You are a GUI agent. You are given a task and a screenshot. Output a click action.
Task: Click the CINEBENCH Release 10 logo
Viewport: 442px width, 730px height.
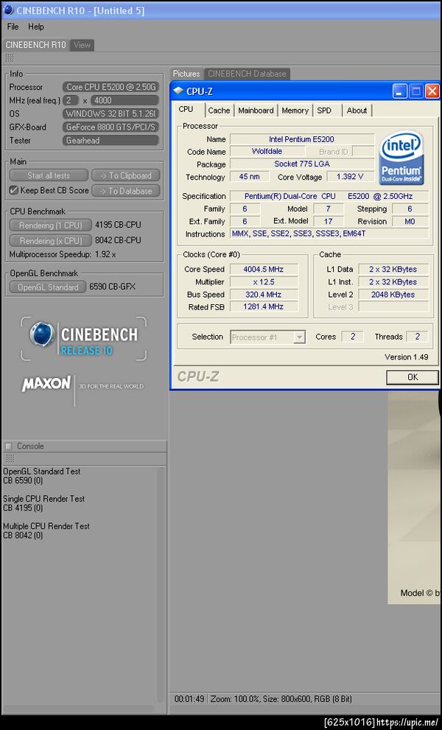(x=84, y=339)
